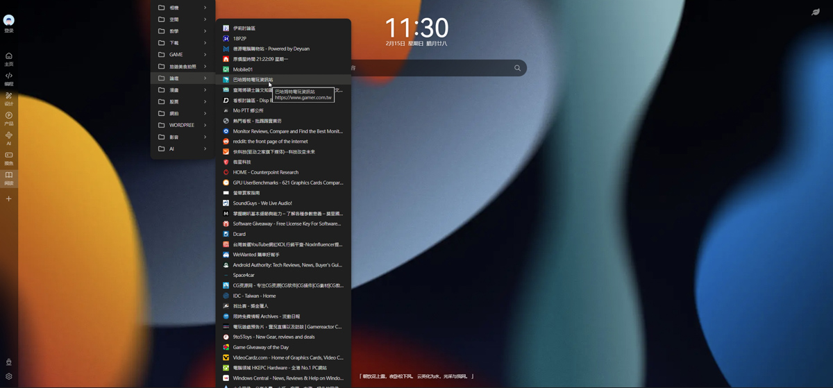833x388 pixels.
Task: Click the leaf icon at top right
Action: 816,12
